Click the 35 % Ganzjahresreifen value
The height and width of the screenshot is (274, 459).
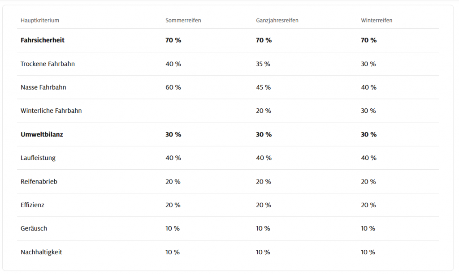tap(263, 64)
